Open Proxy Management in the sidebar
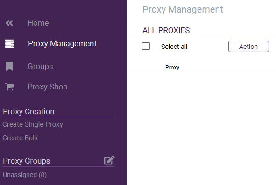Viewport: 276px width, 185px height. [x=62, y=44]
